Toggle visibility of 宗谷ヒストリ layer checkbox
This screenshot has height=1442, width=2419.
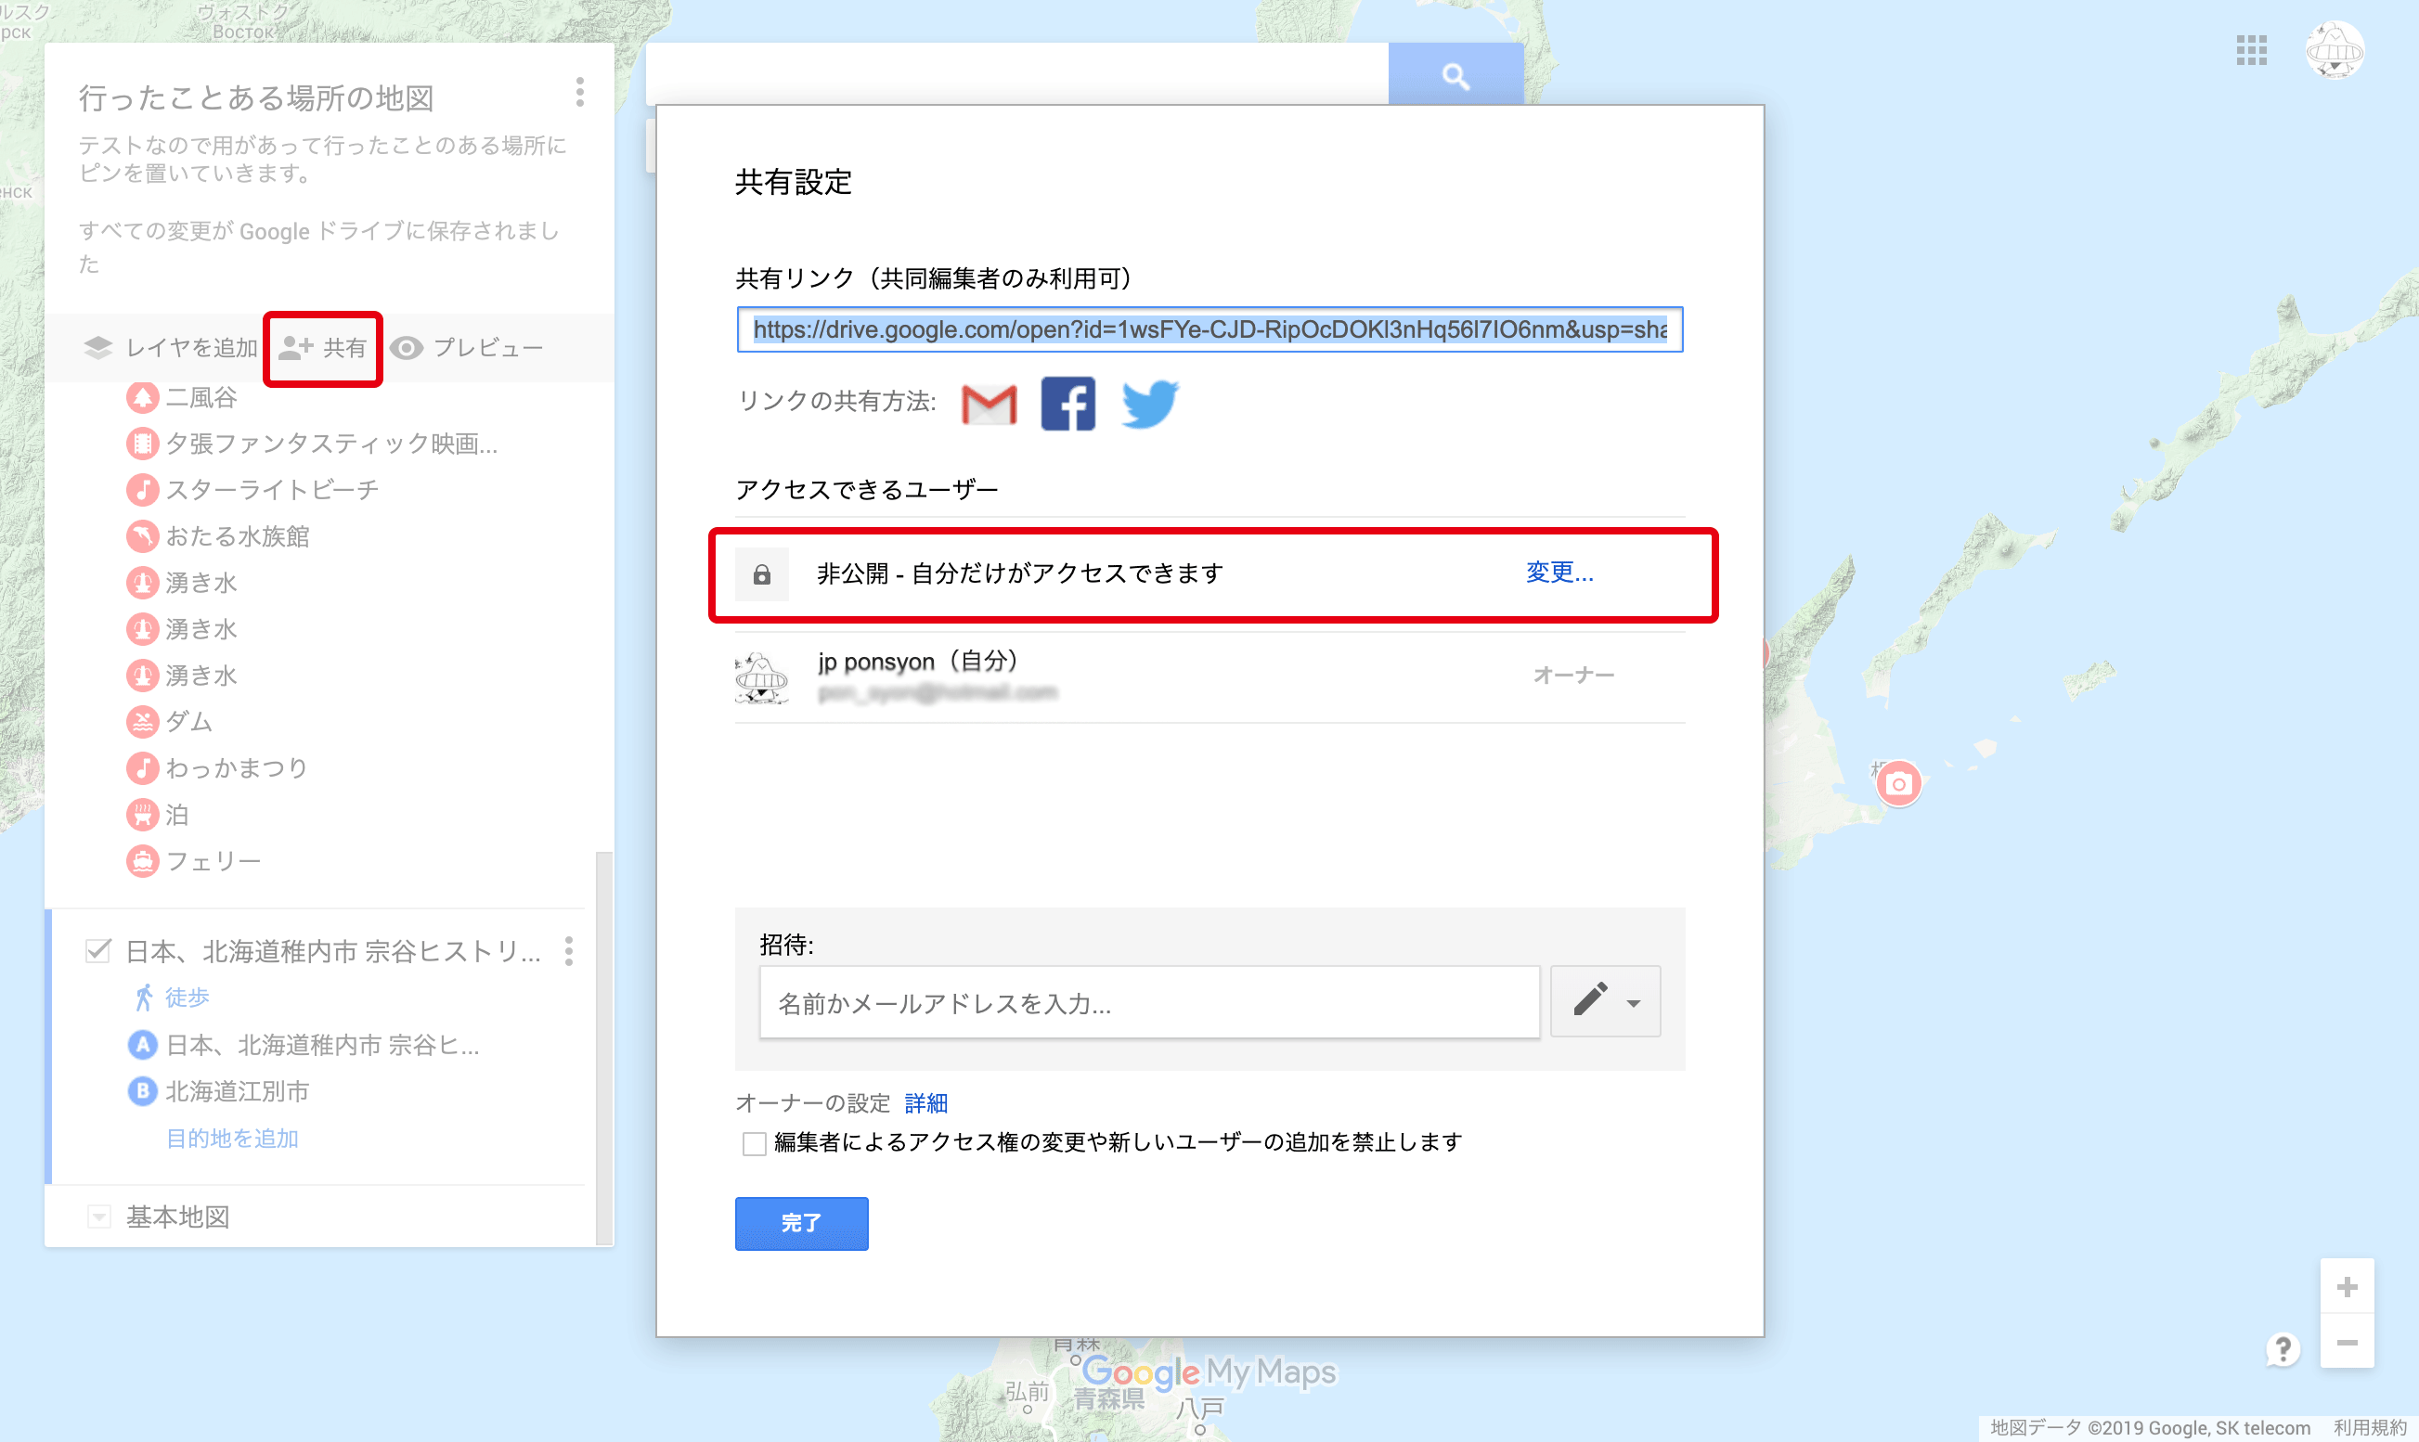point(98,950)
